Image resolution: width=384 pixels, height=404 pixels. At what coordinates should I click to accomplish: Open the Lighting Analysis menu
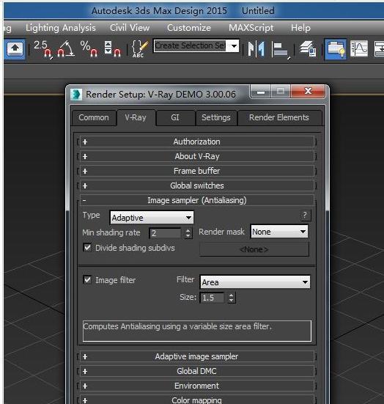click(x=61, y=28)
